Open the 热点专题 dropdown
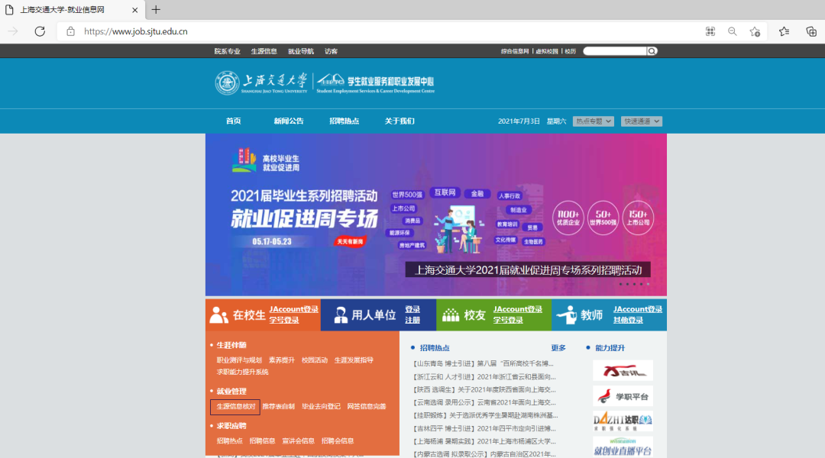This screenshot has width=825, height=458. [x=593, y=121]
